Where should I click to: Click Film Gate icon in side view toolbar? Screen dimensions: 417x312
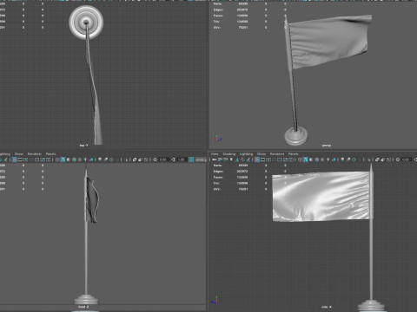pos(262,159)
